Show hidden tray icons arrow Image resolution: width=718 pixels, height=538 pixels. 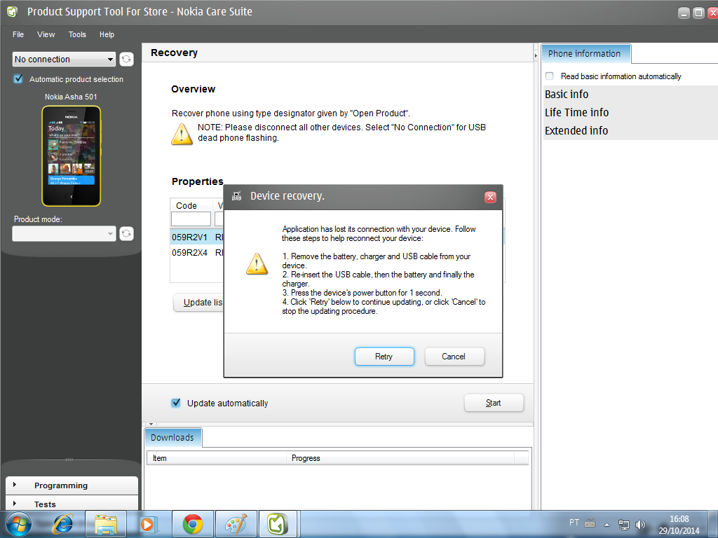click(607, 525)
